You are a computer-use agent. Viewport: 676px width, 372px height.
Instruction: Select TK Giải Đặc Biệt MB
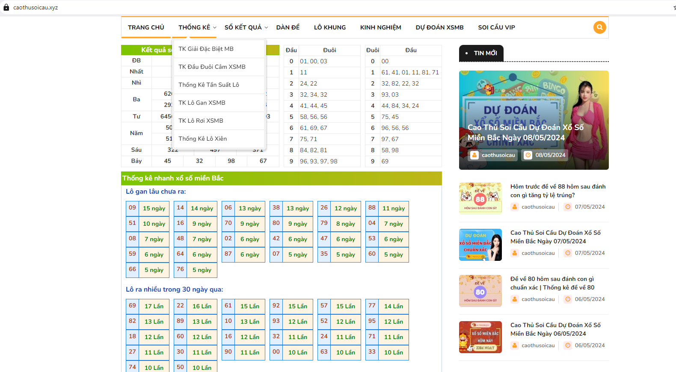pos(219,49)
